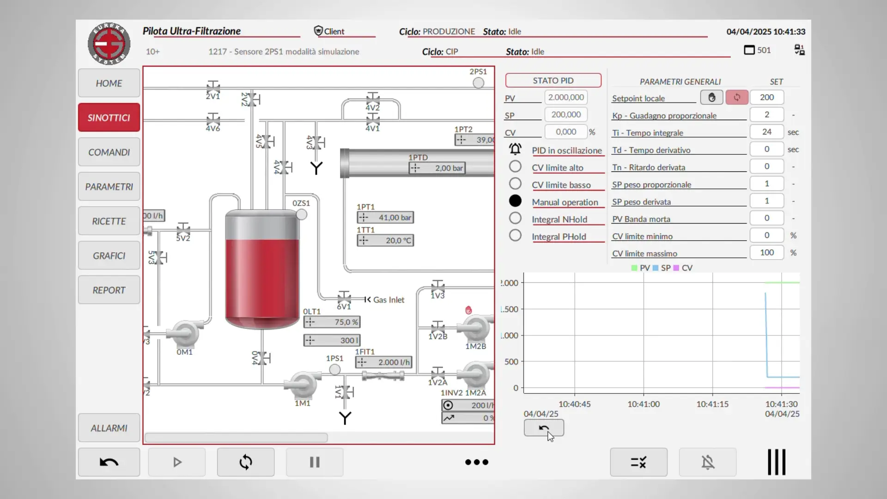Toggle Integral NHold indicator
Image resolution: width=887 pixels, height=499 pixels.
click(515, 218)
